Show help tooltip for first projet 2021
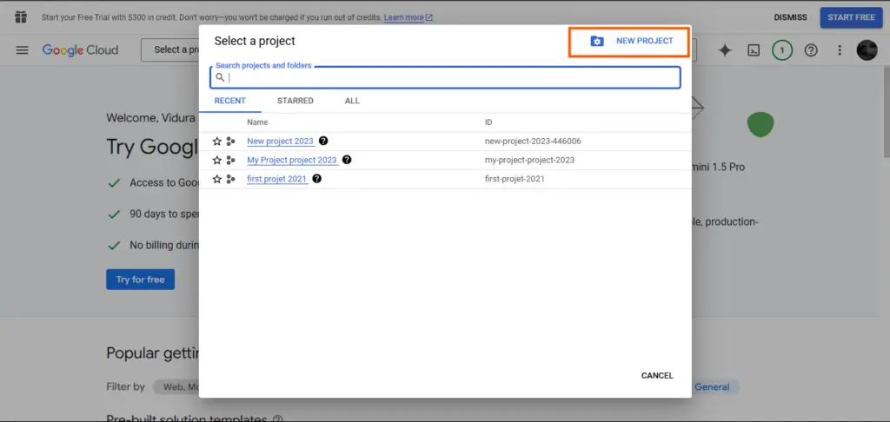Viewport: 890px width, 422px height. point(316,178)
